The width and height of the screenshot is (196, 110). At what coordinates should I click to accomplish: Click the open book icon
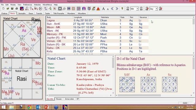89,9
